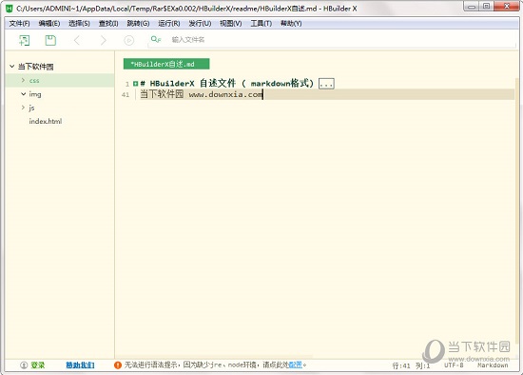Screen dimensions: 523x375
Task: Click the HBuilder X title bar logo
Action: (10, 9)
